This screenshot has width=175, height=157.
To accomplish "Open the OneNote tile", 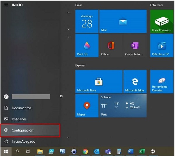I will [135, 45].
